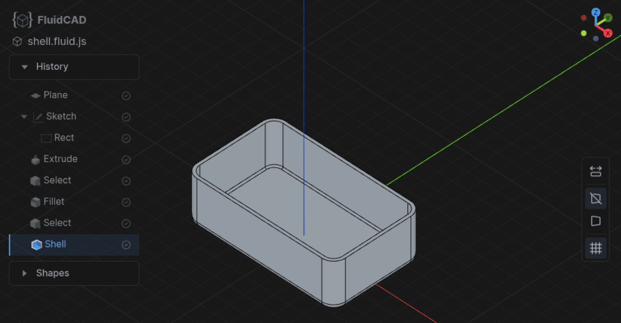Viewport: 621px width, 323px height.
Task: Select the Extrude history item
Action: (x=74, y=159)
